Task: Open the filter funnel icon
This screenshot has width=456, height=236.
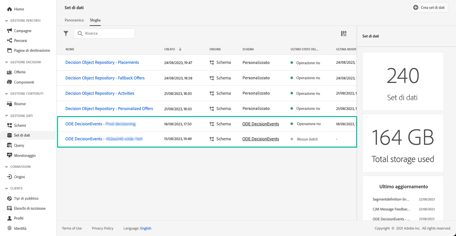Action: tap(66, 33)
